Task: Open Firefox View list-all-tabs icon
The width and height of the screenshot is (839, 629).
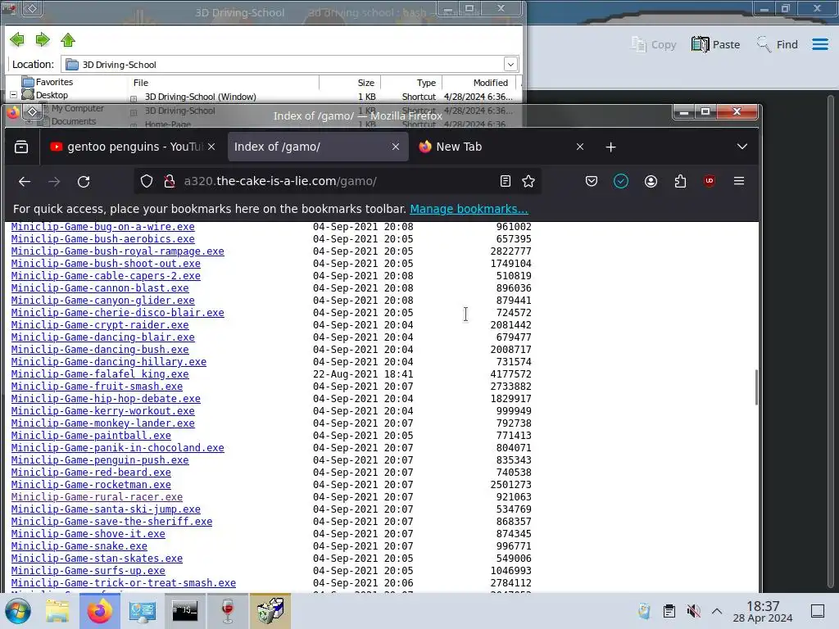Action: [21, 147]
